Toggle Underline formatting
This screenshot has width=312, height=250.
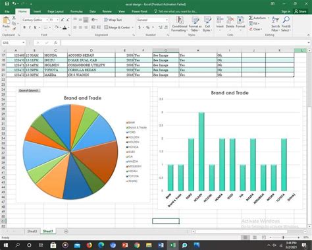click(35, 28)
